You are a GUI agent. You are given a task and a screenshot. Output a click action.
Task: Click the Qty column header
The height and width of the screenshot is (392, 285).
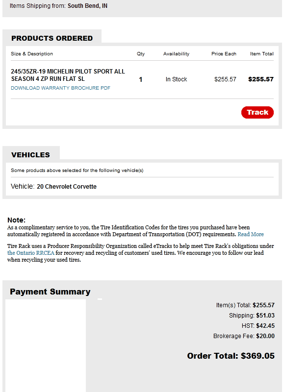tap(141, 54)
